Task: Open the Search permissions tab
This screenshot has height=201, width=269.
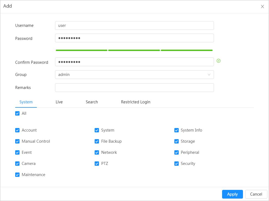Action: pos(92,102)
